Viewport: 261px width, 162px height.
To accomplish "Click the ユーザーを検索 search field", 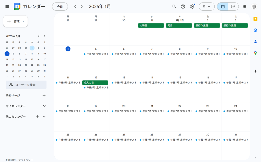I will coord(26,85).
